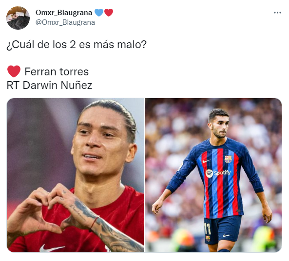Click the blue heart emoji beside the name
This screenshot has height=261, width=289.
click(x=99, y=13)
